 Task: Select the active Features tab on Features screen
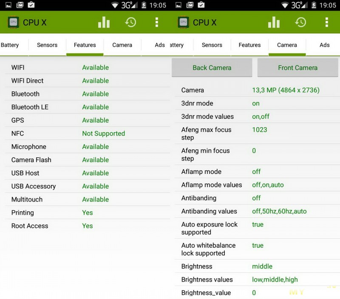[x=85, y=45]
